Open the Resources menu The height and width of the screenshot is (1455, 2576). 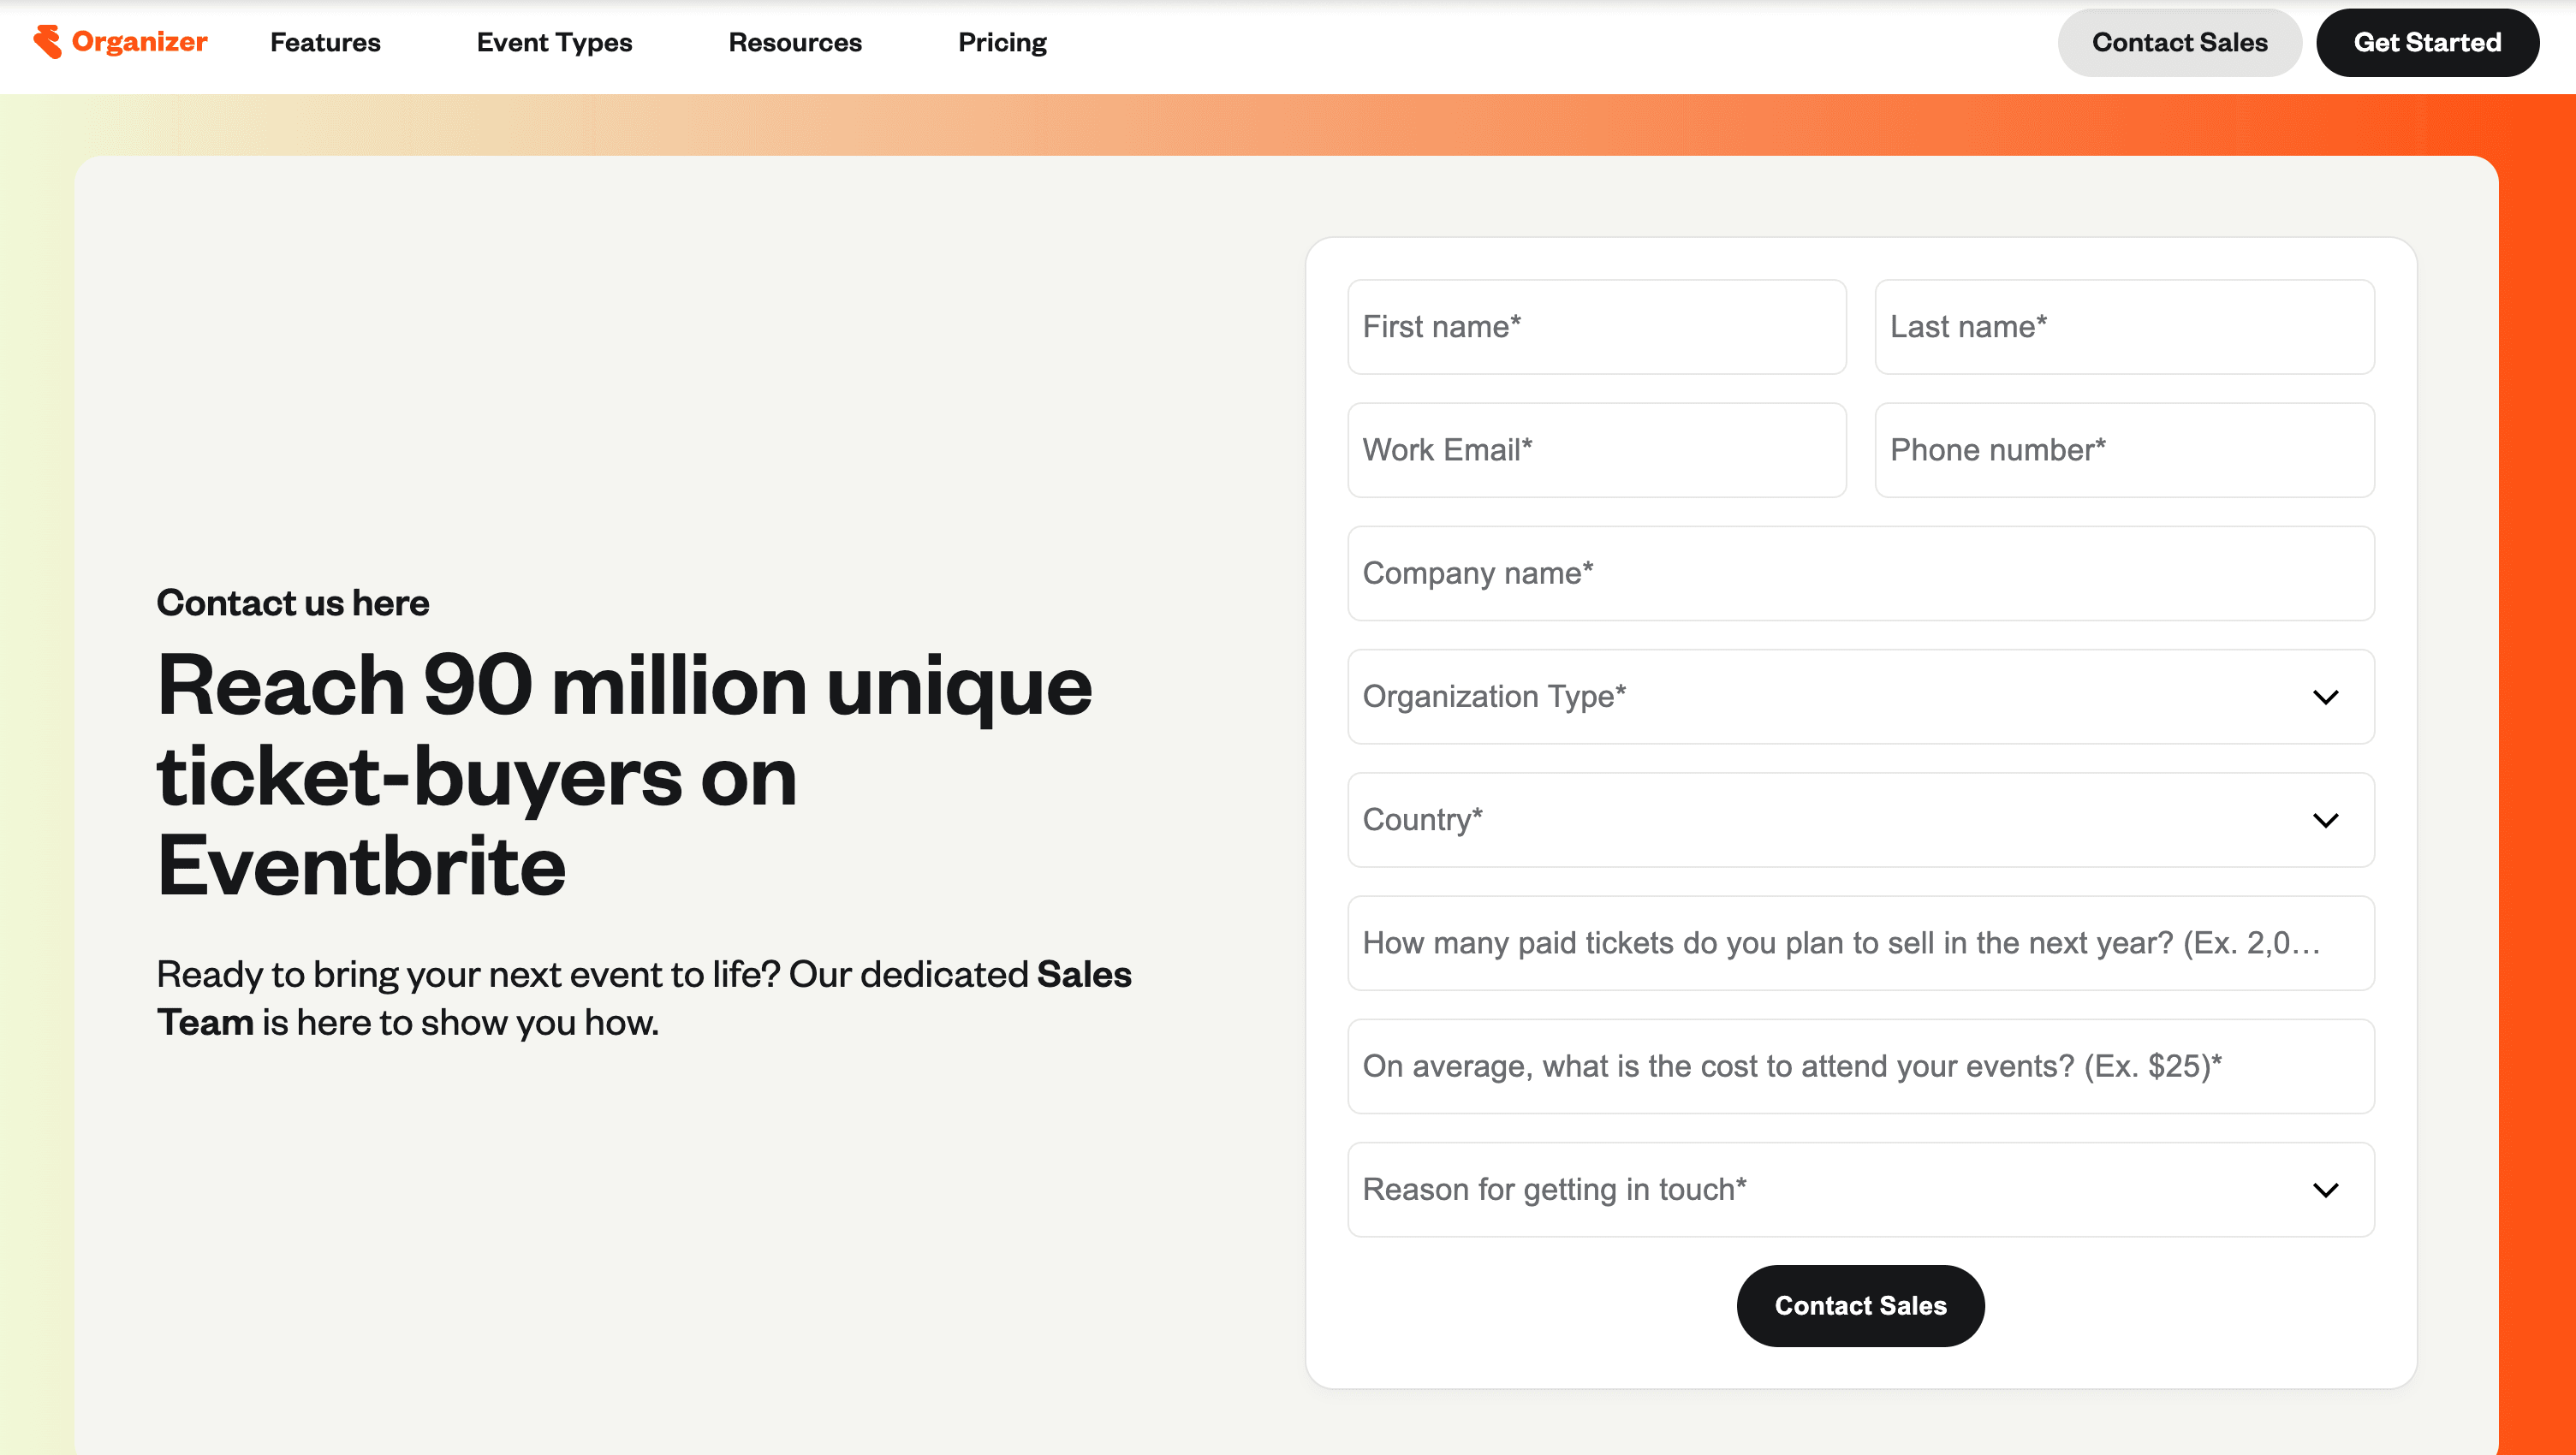pos(794,43)
